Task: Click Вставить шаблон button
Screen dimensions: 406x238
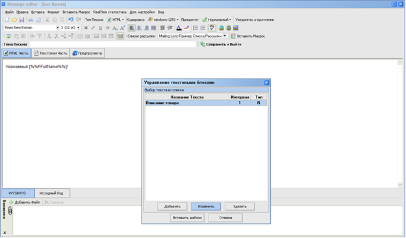Action: (x=187, y=218)
